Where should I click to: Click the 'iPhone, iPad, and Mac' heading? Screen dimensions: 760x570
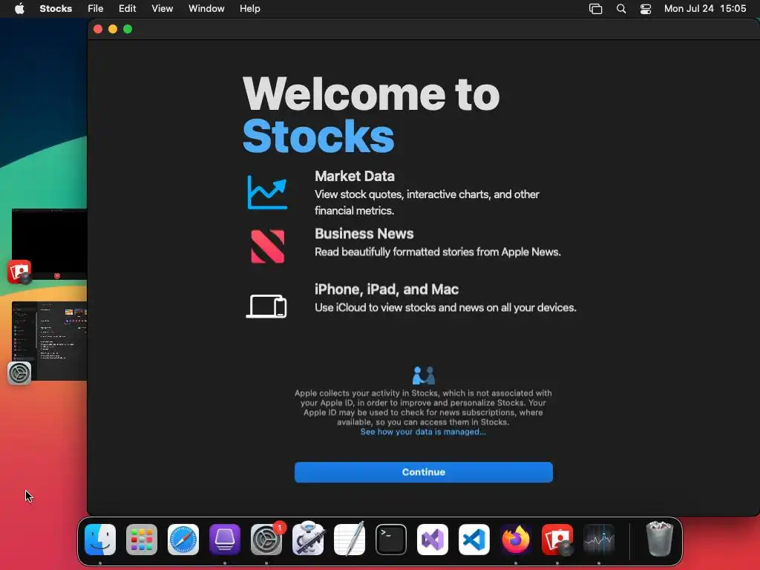(x=386, y=289)
